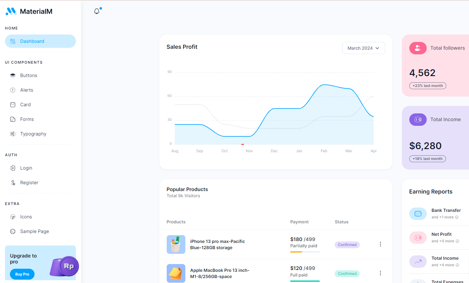Open the March 2024 month dropdown

tap(363, 48)
